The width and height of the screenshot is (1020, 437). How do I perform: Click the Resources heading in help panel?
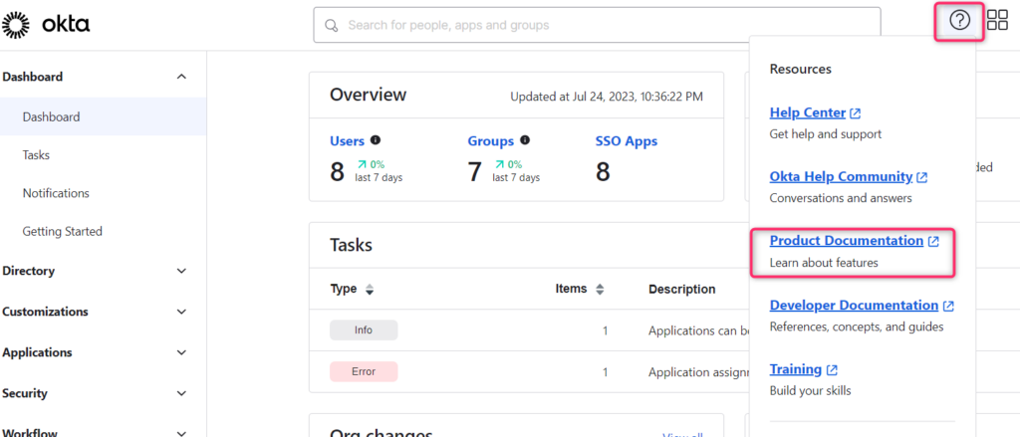[800, 69]
